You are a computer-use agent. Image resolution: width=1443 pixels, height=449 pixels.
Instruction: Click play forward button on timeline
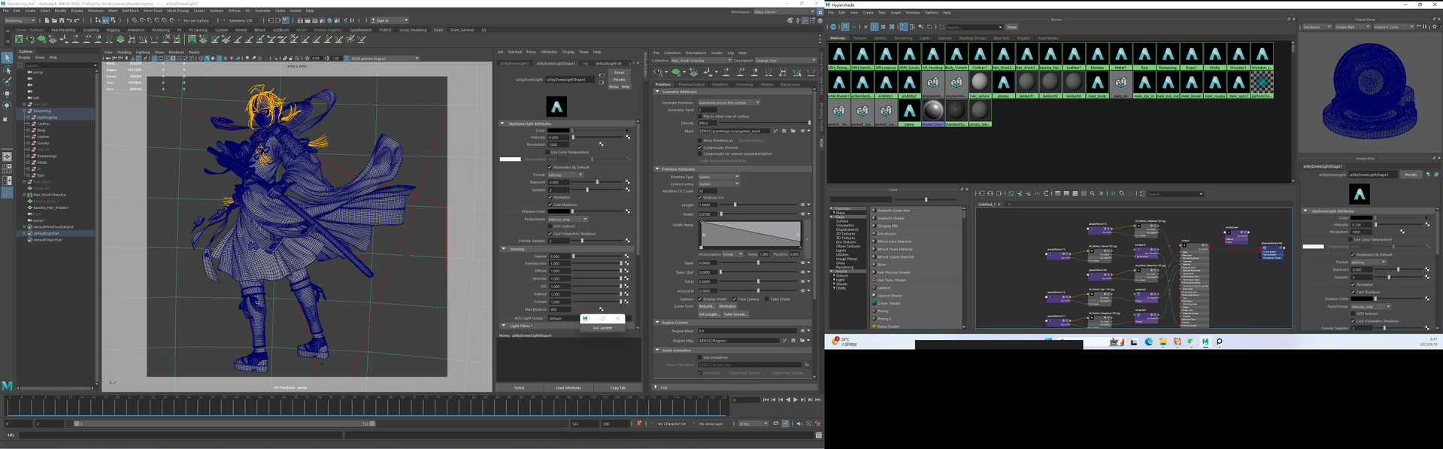click(795, 400)
